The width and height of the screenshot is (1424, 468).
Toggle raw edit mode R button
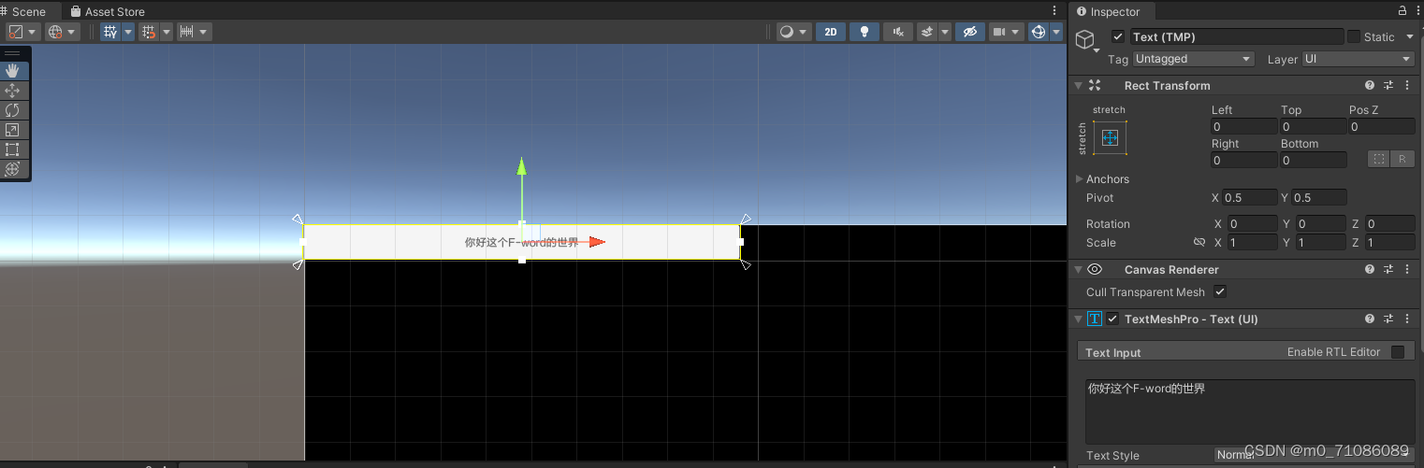(x=1402, y=159)
